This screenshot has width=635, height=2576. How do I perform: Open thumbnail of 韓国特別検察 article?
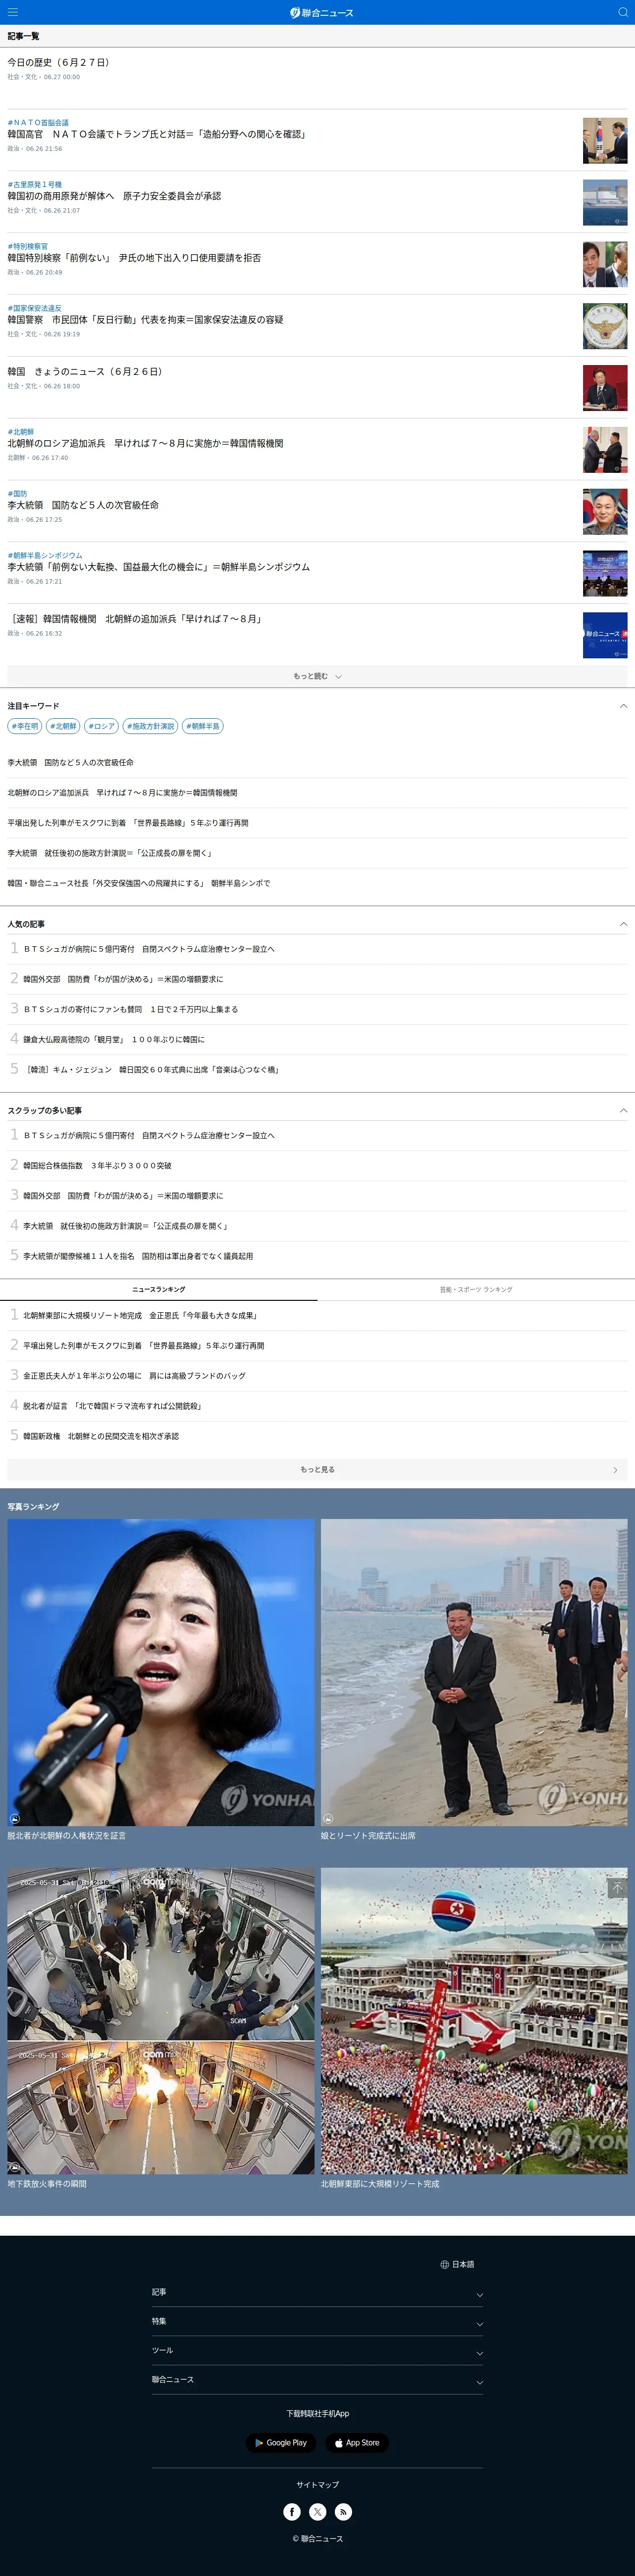[x=605, y=265]
